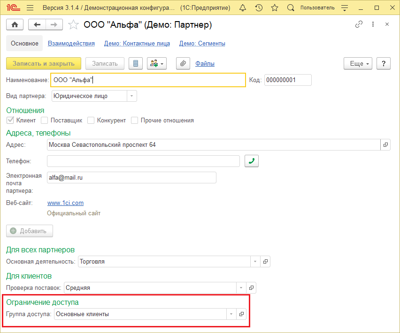Click the green phone call button
400x333 pixels.
[x=252, y=161]
